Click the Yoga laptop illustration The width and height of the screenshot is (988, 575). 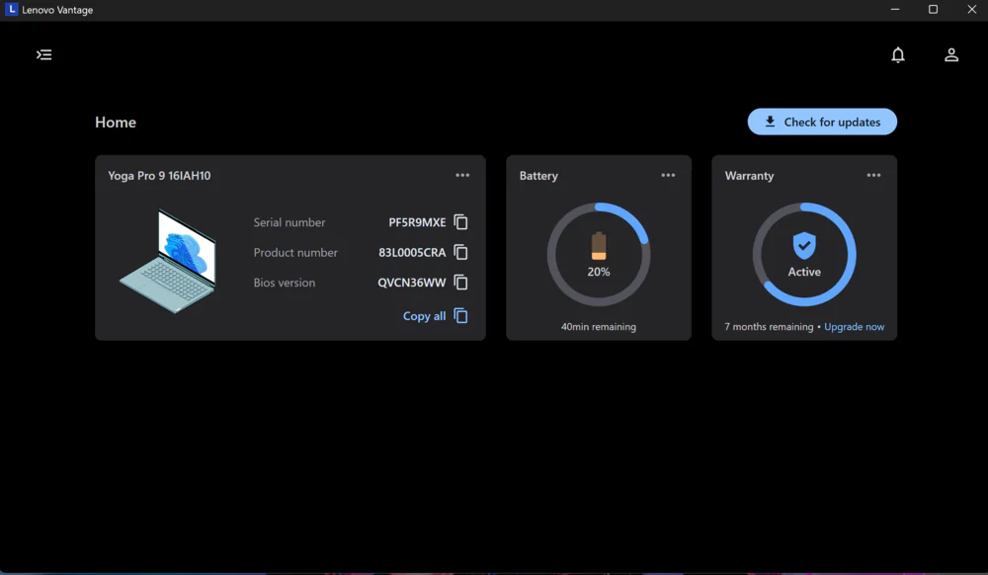tap(168, 260)
